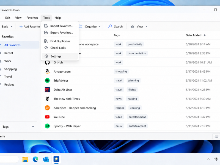Click the Delta Air Lines logo icon
The height and width of the screenshot is (165, 220).
point(47,90)
